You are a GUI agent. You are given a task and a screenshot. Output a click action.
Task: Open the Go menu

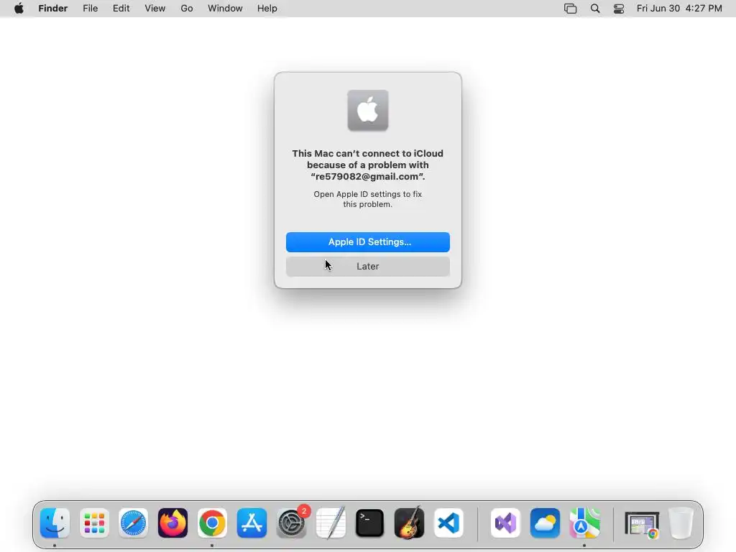pyautogui.click(x=187, y=9)
